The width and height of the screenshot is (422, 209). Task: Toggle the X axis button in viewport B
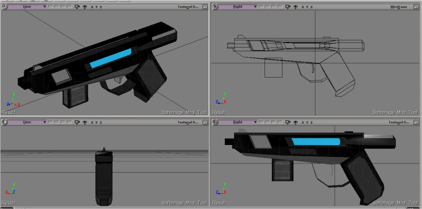click(x=303, y=7)
